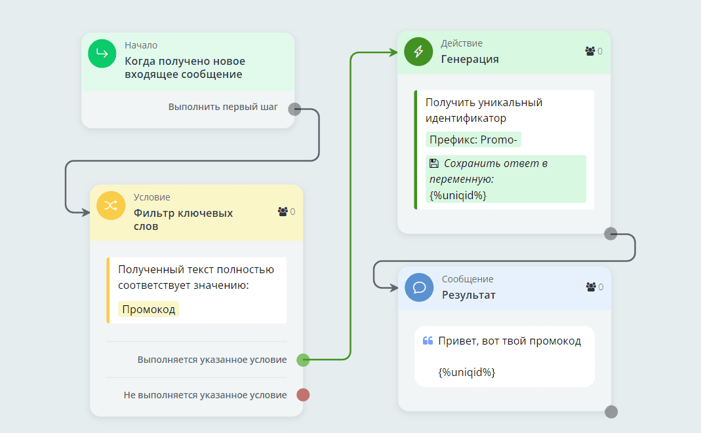Open the Генерация block title
Screen dimensions: 701x433
470,59
